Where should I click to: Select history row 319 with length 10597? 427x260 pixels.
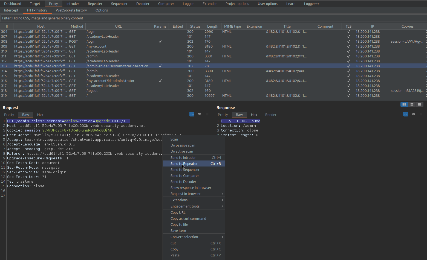click(214, 95)
